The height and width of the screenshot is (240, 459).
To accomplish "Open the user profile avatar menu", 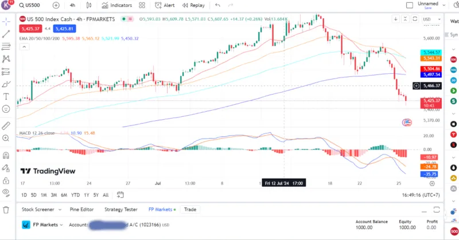I will [x=6, y=5].
